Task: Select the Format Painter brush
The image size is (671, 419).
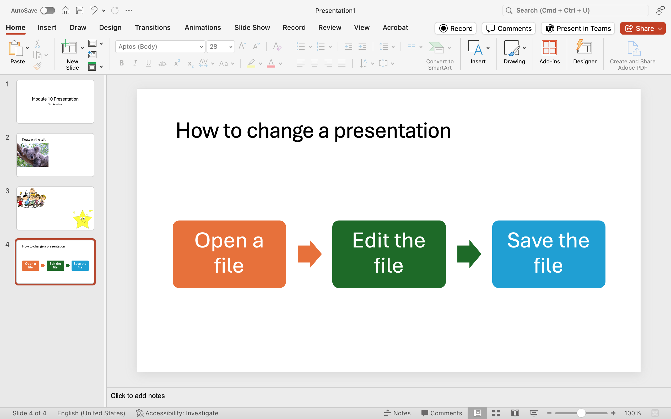Action: pos(37,66)
